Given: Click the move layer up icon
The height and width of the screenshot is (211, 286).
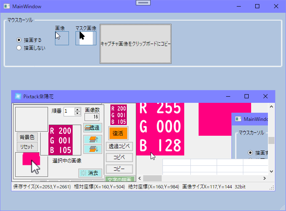Looking at the screenshot, I should click(x=93, y=139).
